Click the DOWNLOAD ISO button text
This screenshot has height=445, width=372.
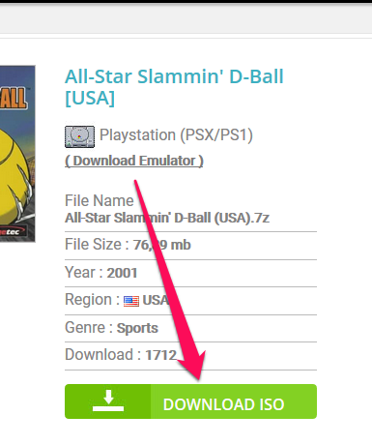(x=224, y=404)
